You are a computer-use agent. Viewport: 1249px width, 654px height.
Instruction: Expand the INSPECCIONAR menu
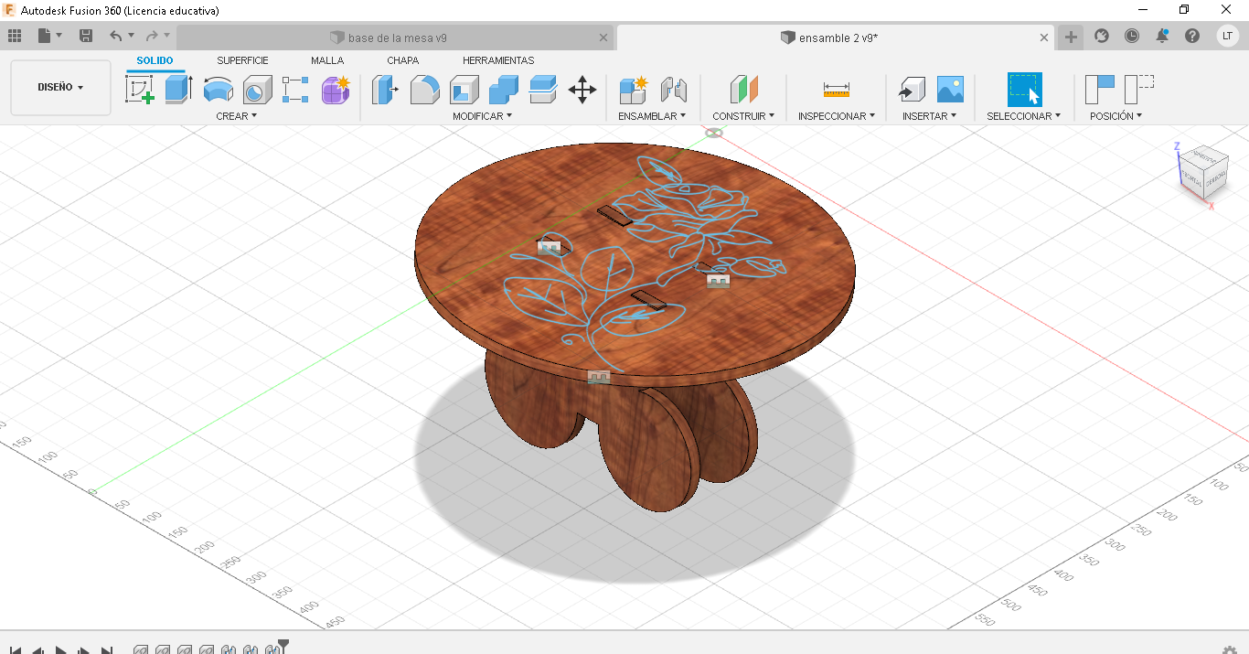click(837, 116)
